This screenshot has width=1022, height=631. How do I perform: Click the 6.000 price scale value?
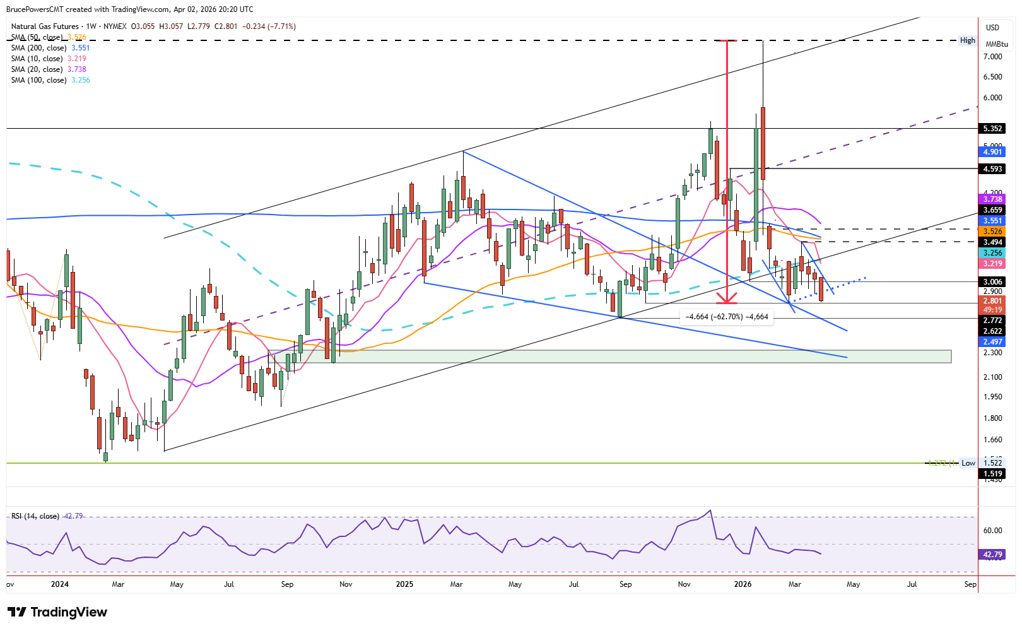(992, 98)
